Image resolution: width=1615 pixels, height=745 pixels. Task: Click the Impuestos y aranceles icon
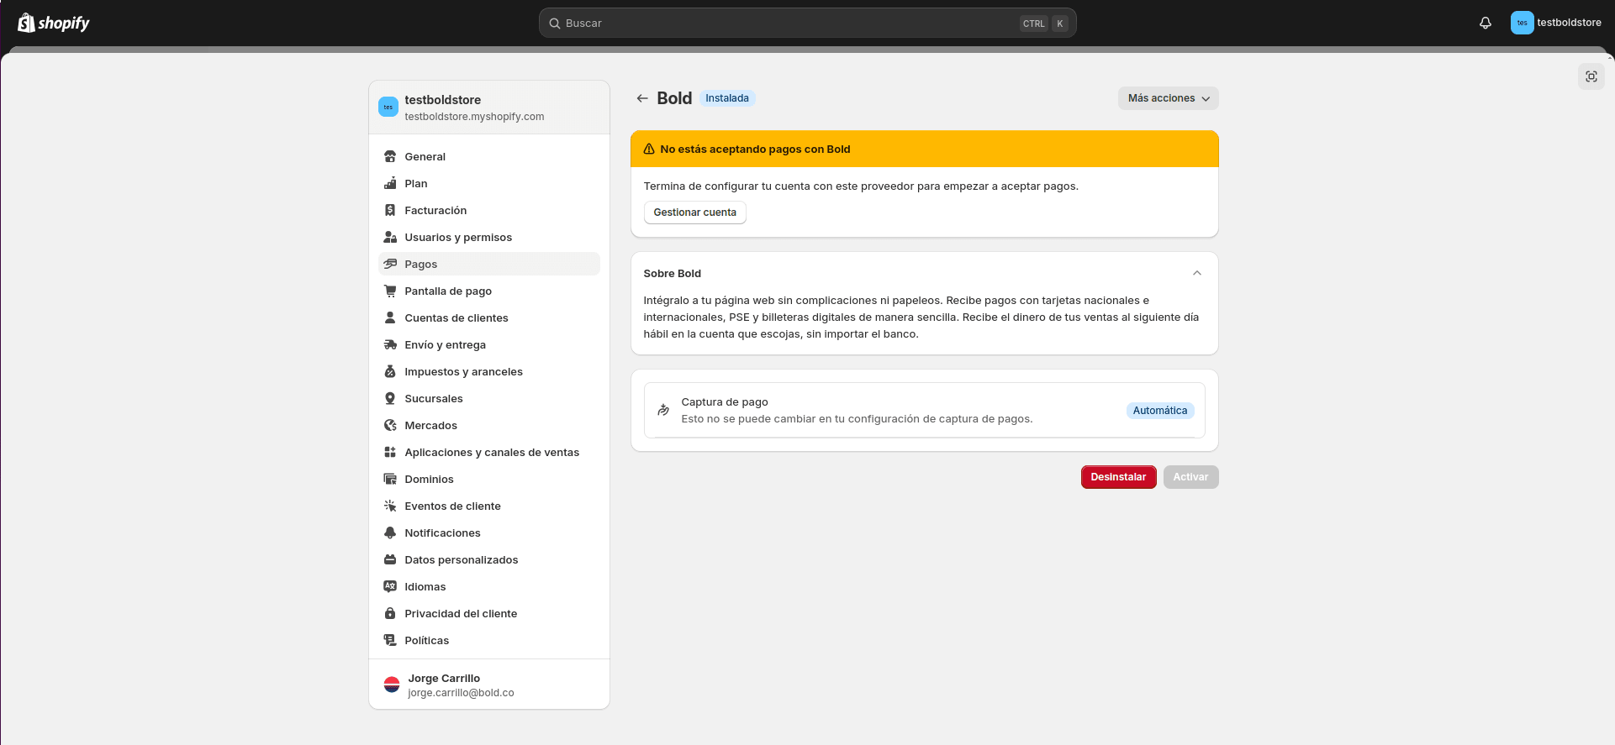[390, 371]
